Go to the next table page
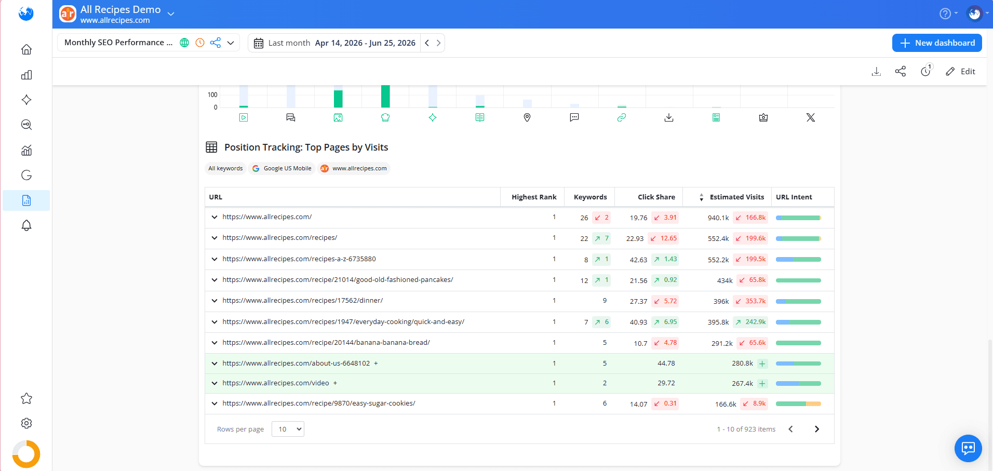The width and height of the screenshot is (993, 471). click(816, 429)
